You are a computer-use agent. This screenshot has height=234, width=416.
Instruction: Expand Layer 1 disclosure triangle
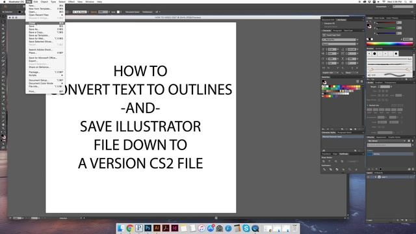coord(376,177)
